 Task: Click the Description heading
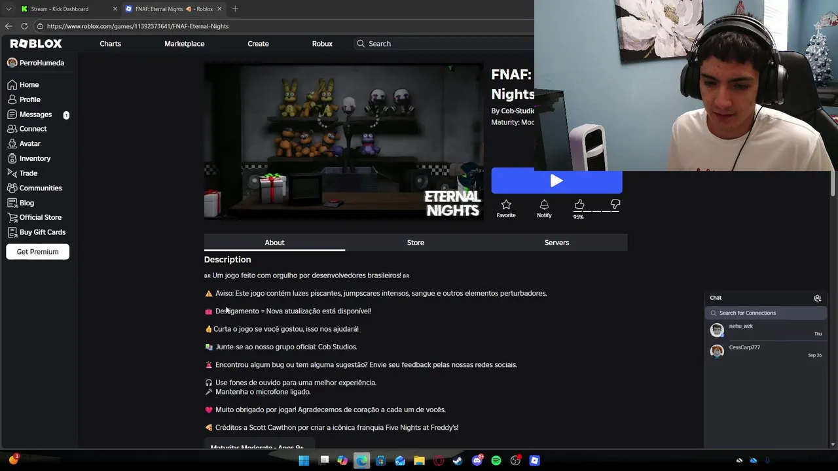(227, 260)
